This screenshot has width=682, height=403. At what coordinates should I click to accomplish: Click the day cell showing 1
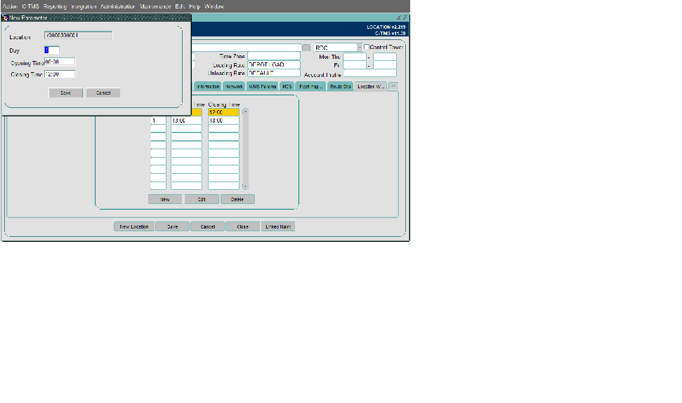tap(158, 121)
